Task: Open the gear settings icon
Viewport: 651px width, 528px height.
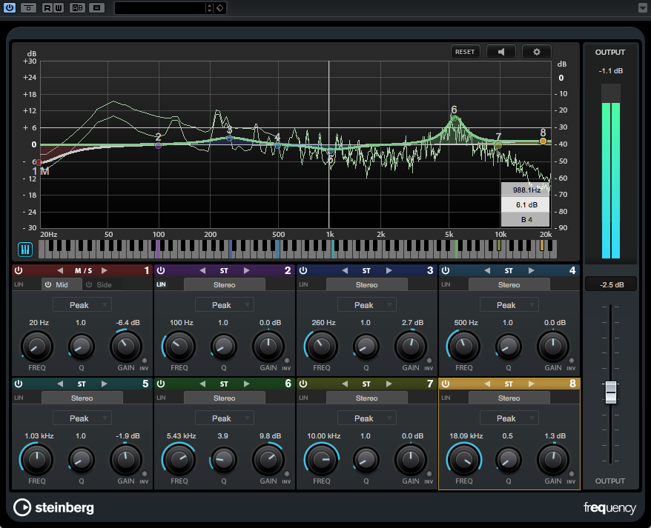Action: coord(536,52)
